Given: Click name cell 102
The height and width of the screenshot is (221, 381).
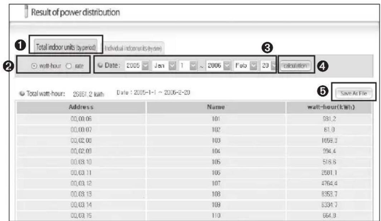Looking at the screenshot, I should tap(216, 130).
